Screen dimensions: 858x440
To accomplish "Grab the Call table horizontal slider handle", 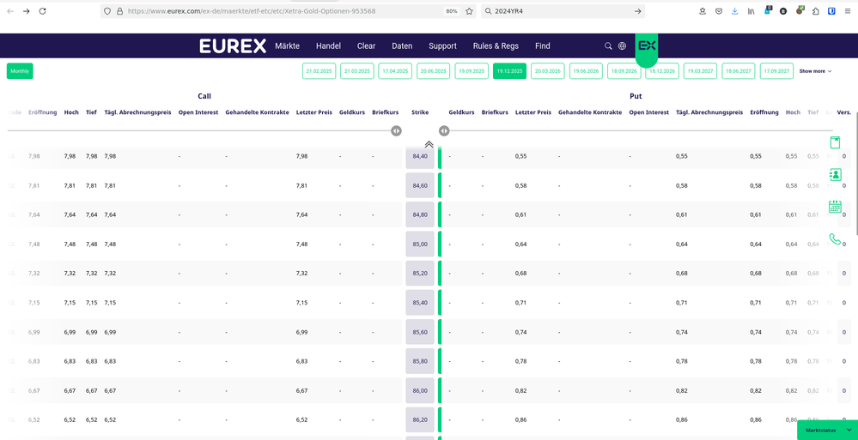I will (396, 130).
